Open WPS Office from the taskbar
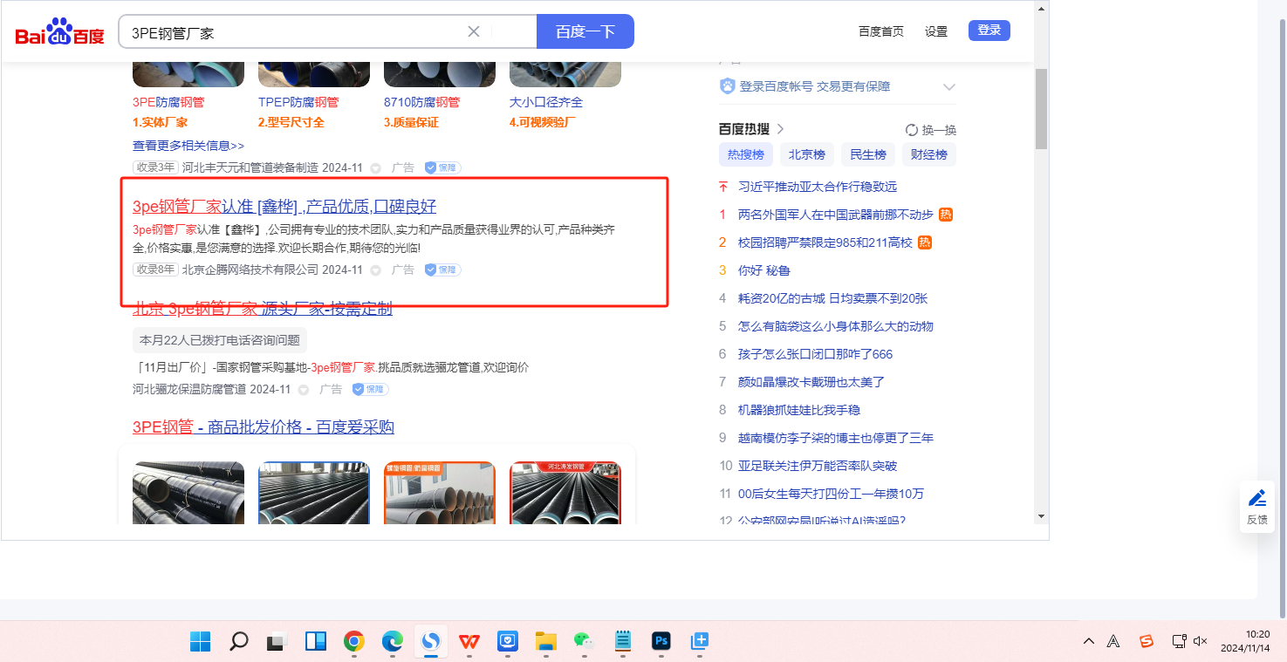The width and height of the screenshot is (1287, 662). coord(469,642)
